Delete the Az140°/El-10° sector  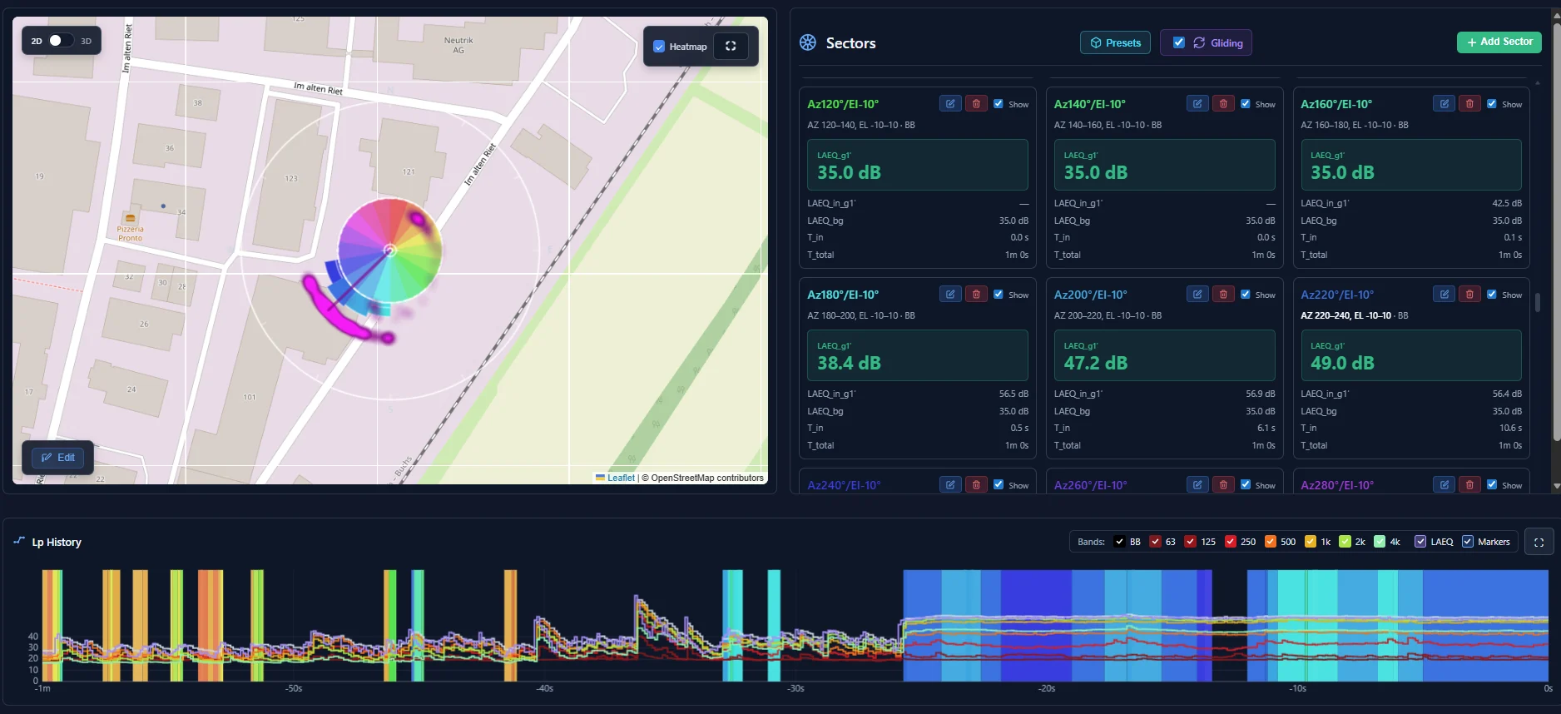(1223, 104)
